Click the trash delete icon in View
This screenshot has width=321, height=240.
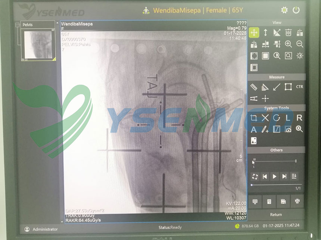tap(288, 33)
